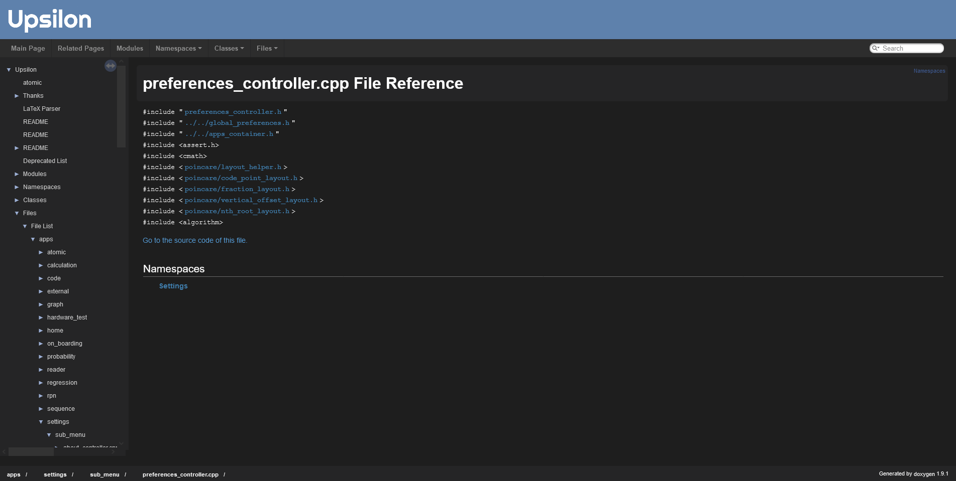Viewport: 956px width, 481px height.
Task: Expand the hardware_test folder arrow
Action: point(41,317)
